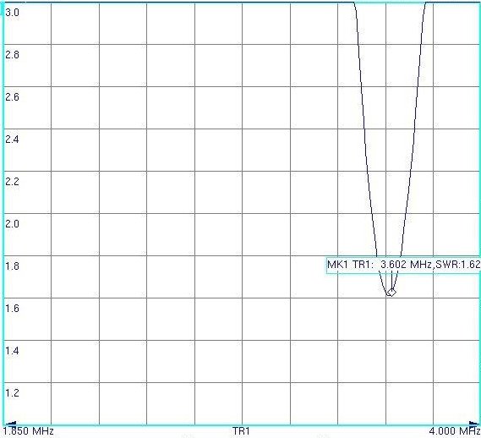Image resolution: width=481 pixels, height=438 pixels.
Task: Click the 2.0 SWR scale label
Action: click(x=13, y=223)
